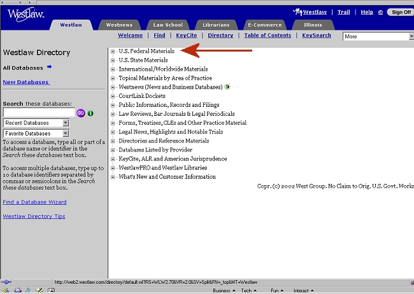Expand the CourtLink Dockets node
The image size is (414, 294).
113,96
